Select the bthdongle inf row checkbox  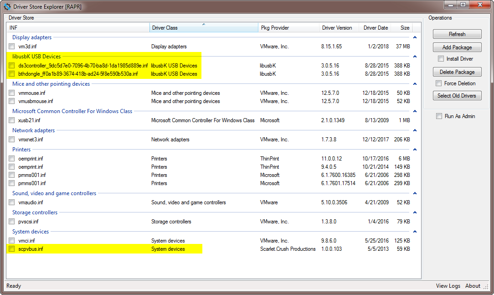pos(12,74)
